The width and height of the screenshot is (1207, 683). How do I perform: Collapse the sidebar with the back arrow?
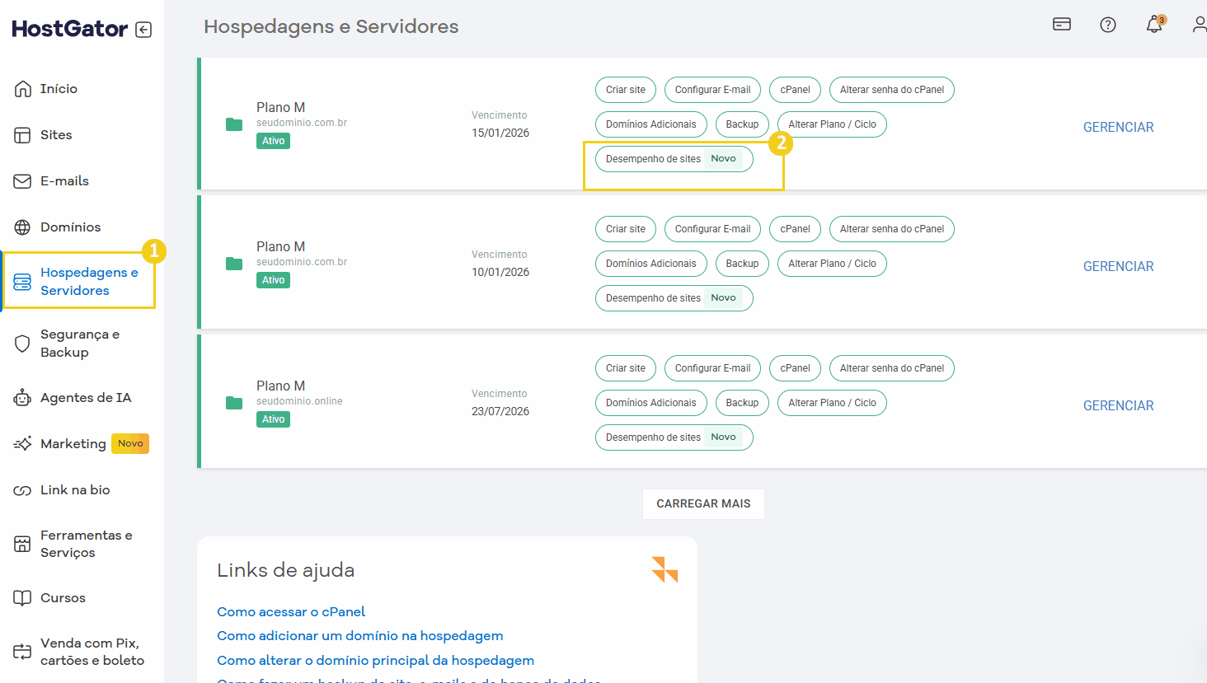[143, 29]
